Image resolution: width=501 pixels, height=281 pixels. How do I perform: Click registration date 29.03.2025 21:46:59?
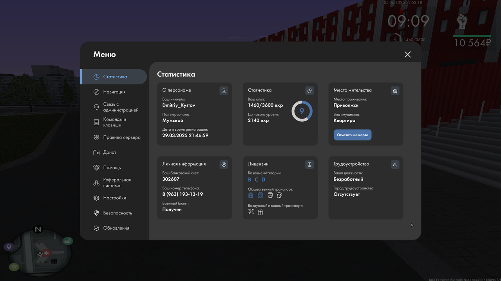coord(185,135)
